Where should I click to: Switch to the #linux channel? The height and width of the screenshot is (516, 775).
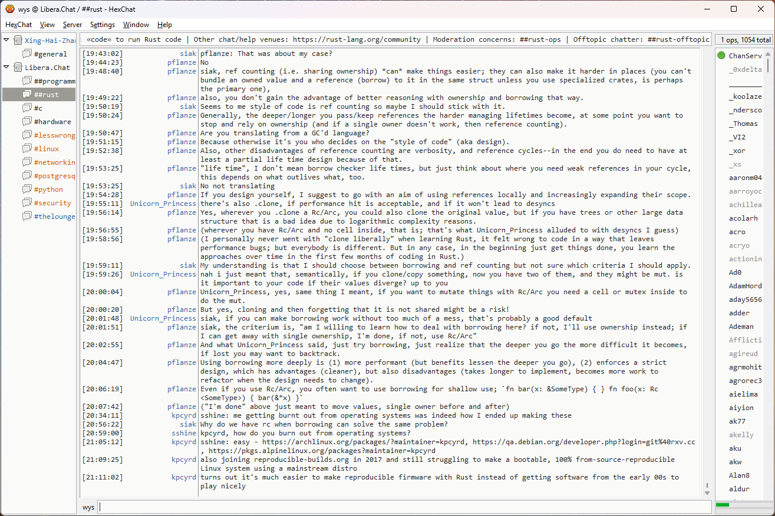(46, 148)
